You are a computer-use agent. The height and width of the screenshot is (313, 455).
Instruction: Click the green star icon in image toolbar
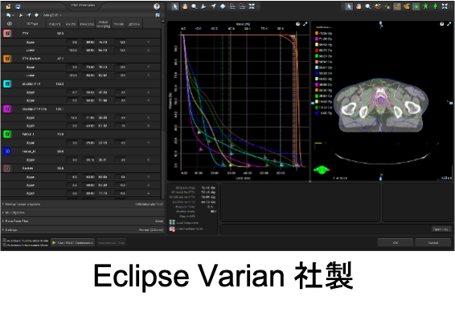pos(426,6)
